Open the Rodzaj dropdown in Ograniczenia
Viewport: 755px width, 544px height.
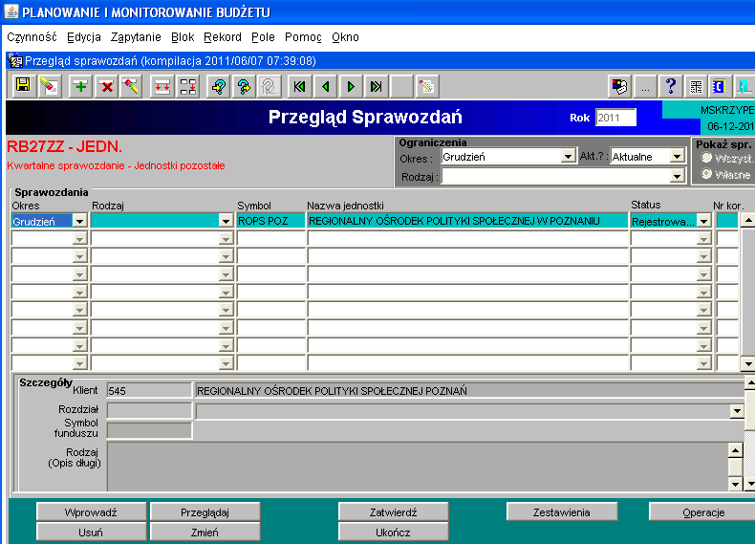[677, 176]
